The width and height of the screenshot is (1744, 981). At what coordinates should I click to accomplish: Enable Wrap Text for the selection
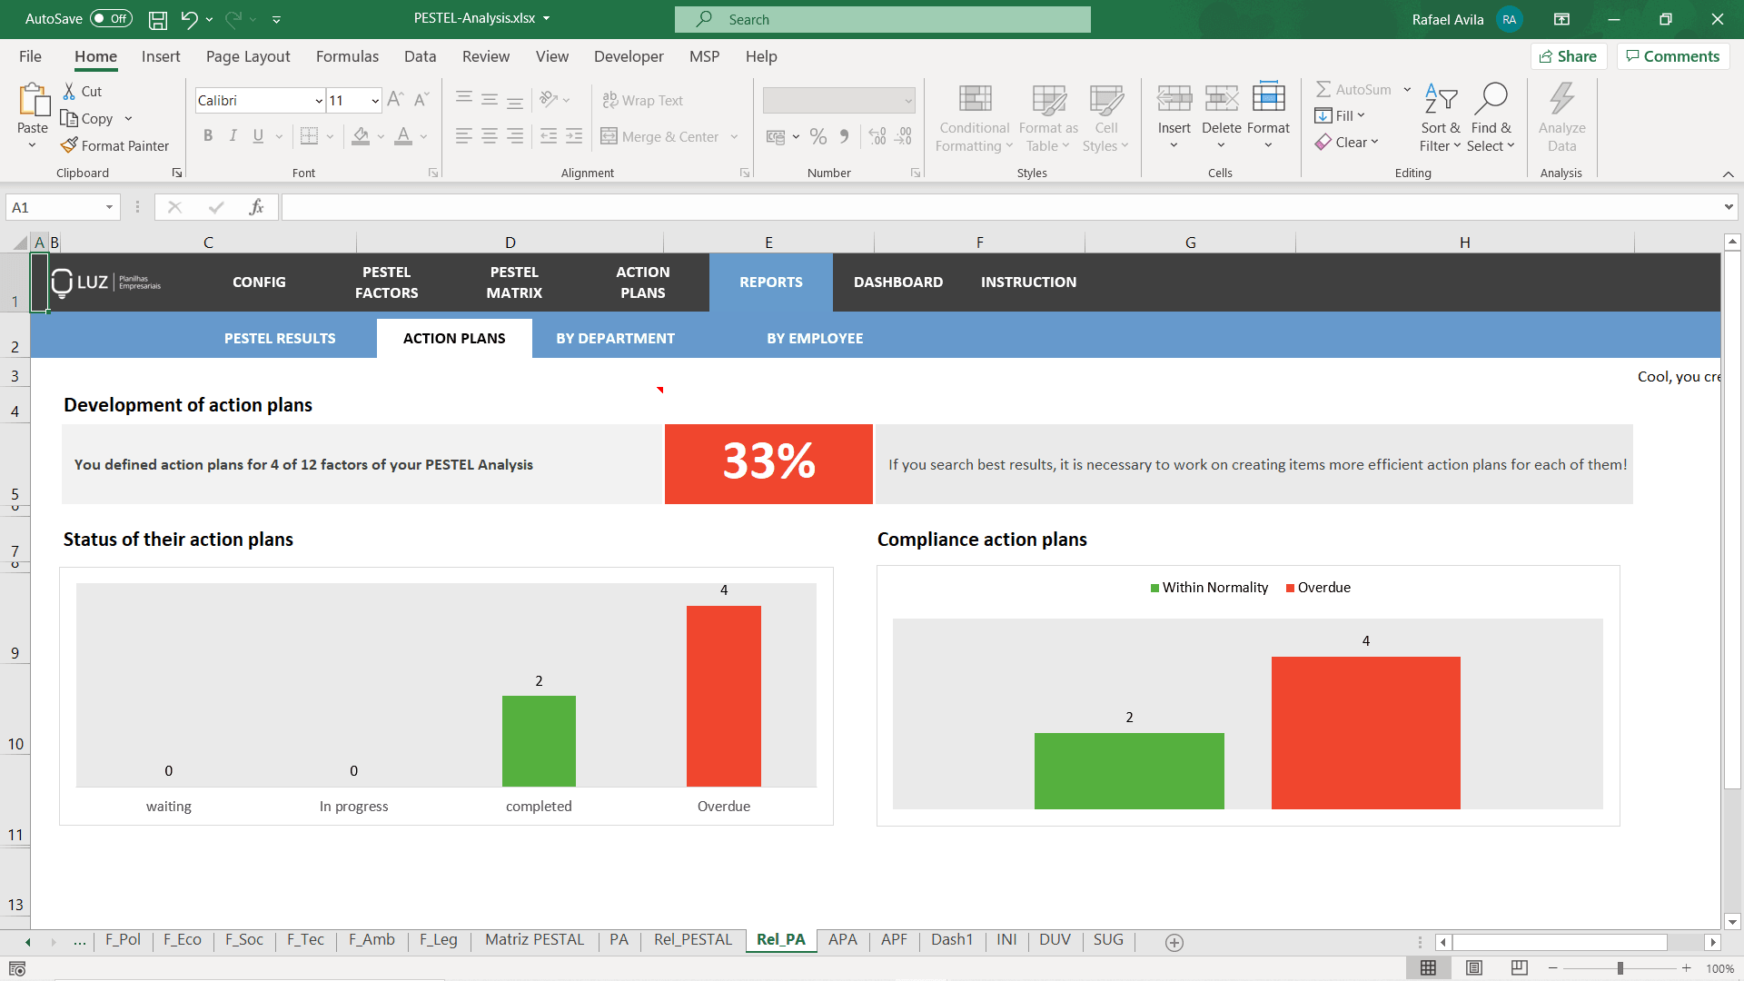point(642,100)
